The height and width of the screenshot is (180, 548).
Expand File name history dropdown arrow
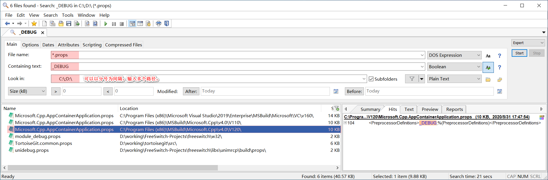(422, 55)
